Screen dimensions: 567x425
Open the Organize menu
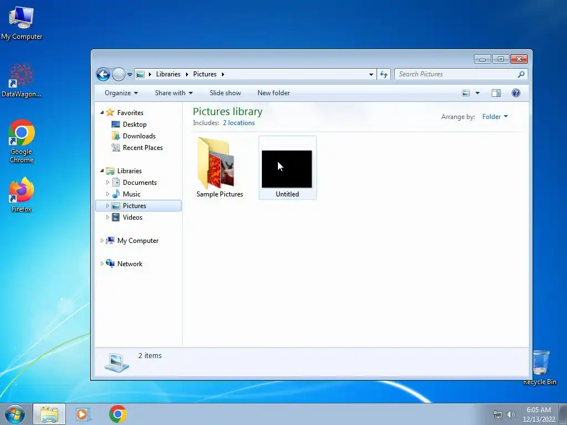121,93
